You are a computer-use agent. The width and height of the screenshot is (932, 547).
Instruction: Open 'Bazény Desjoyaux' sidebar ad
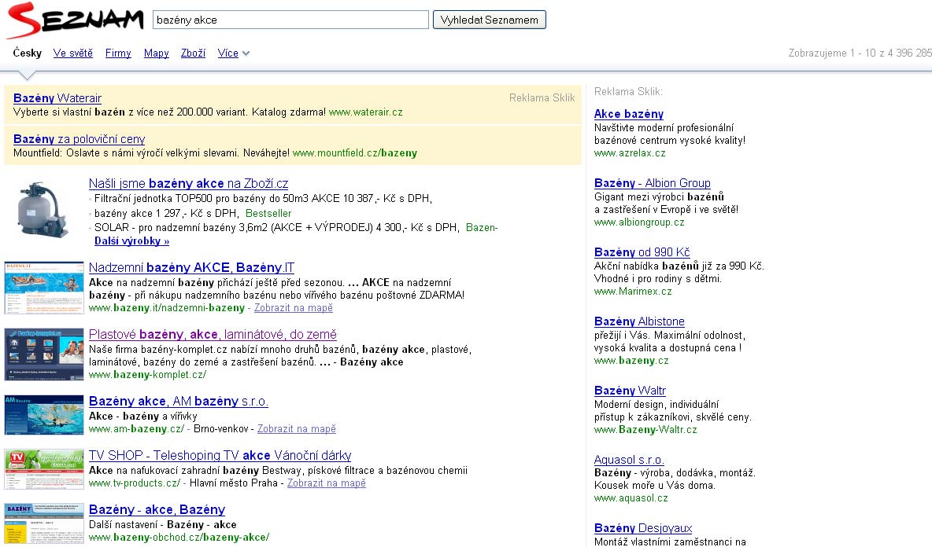[643, 528]
